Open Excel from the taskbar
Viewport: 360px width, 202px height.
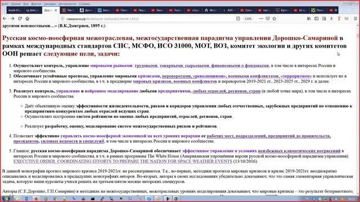[176, 199]
